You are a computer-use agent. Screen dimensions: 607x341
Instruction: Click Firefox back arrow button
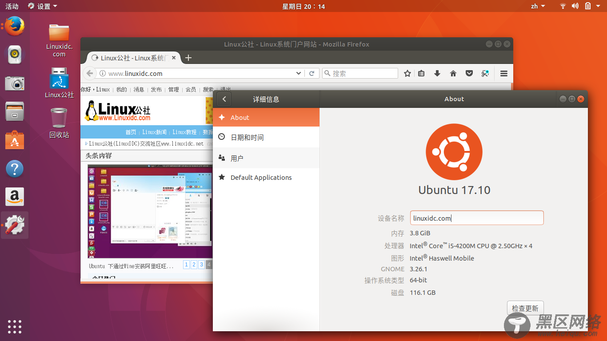pos(90,73)
